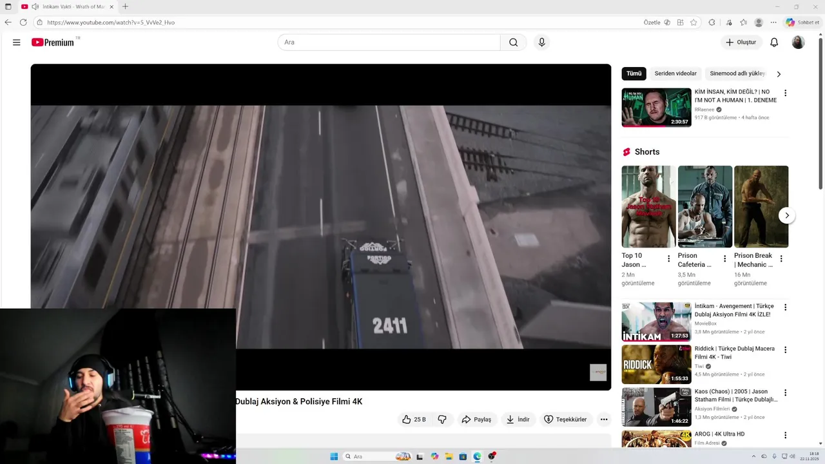This screenshot has width=825, height=464.
Task: Open options for Top 10 Jason short
Action: click(668, 258)
